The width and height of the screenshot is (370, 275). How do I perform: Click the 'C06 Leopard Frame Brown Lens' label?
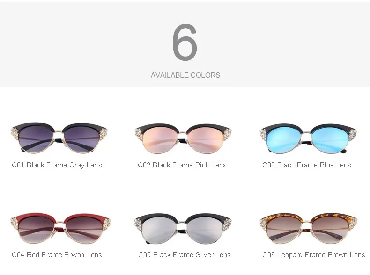click(x=314, y=255)
